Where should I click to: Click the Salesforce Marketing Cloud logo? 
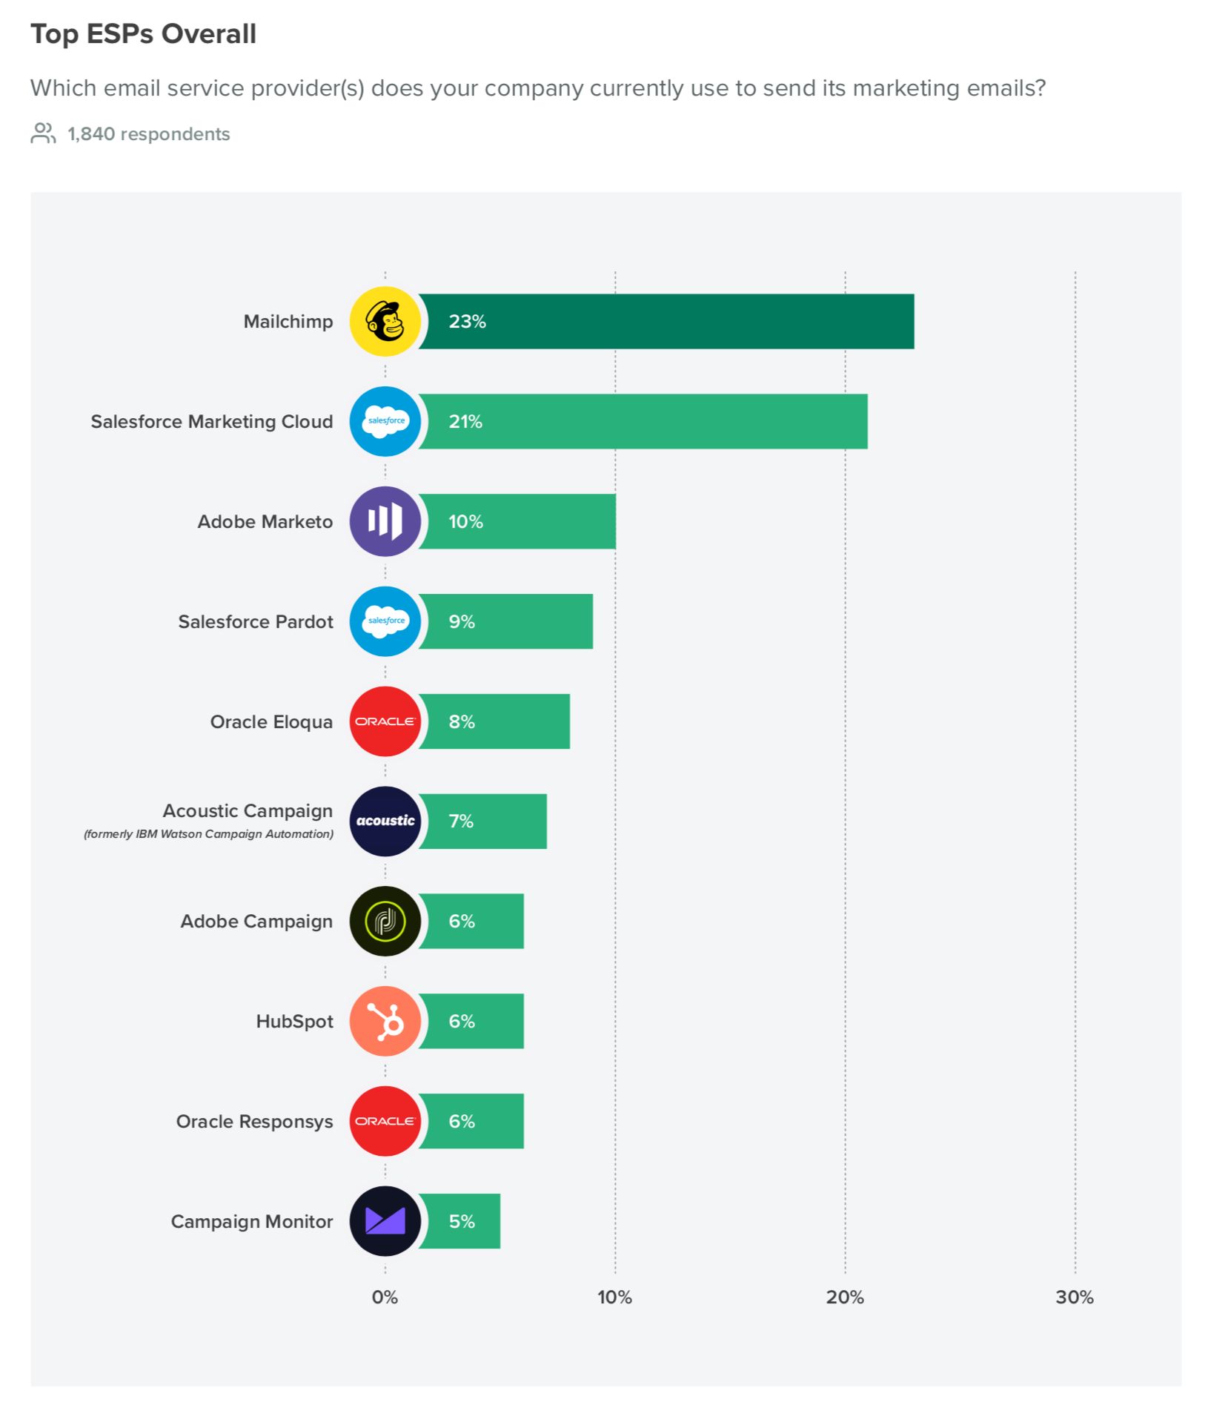(x=385, y=421)
